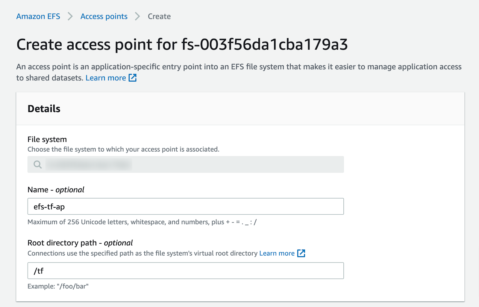Click the external link icon next to root directory Learn more
479x307 pixels.
click(301, 253)
